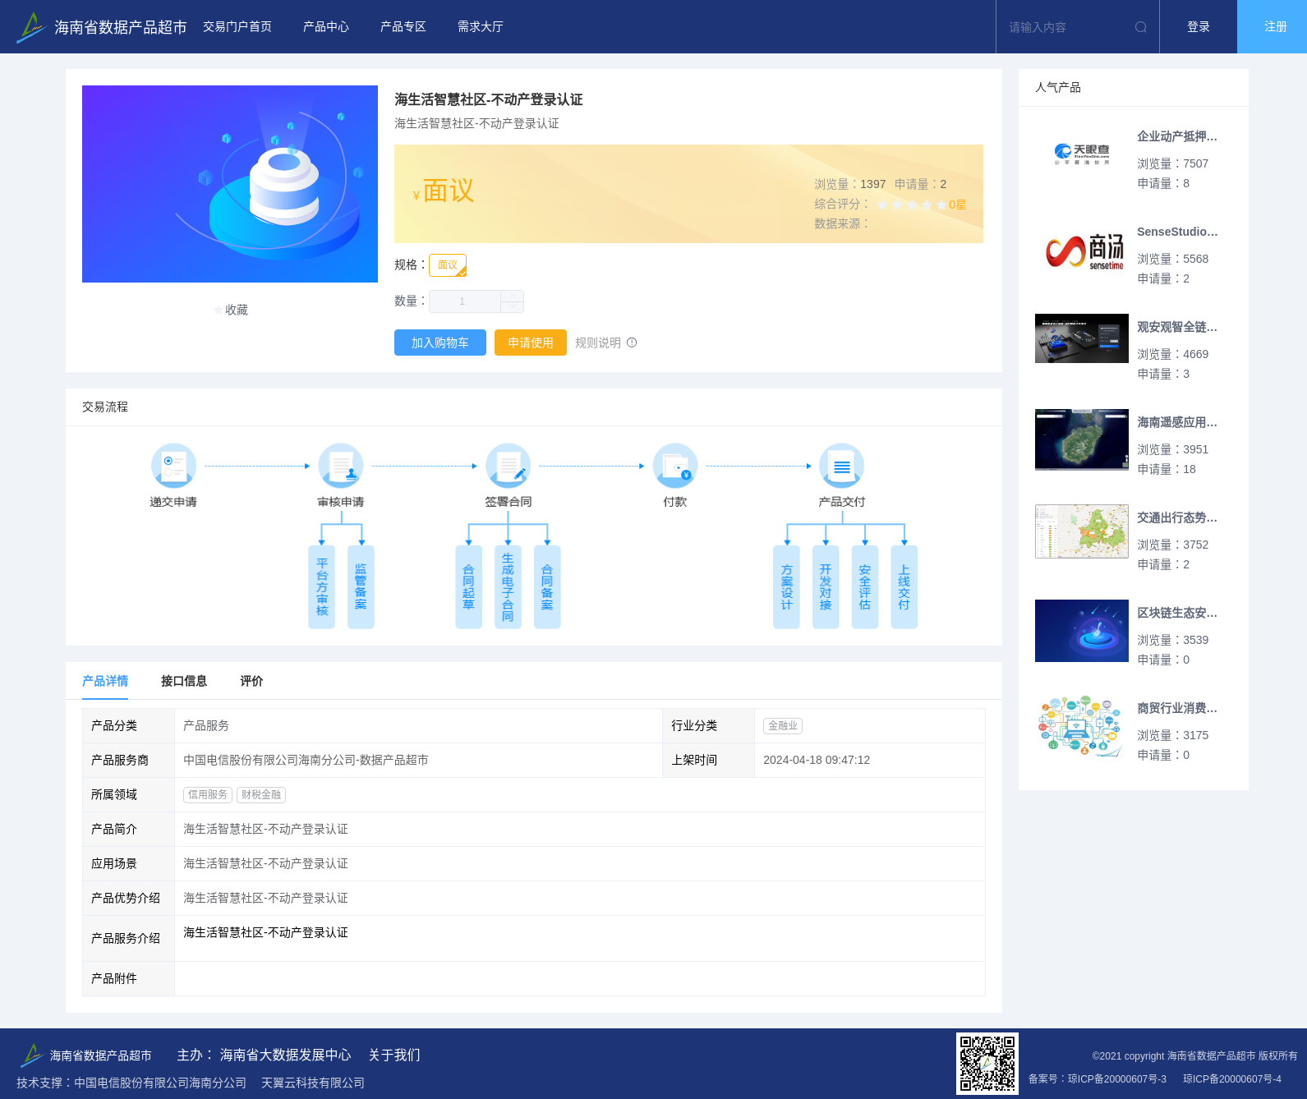
Task: Click the QR code in the footer
Action: [987, 1063]
